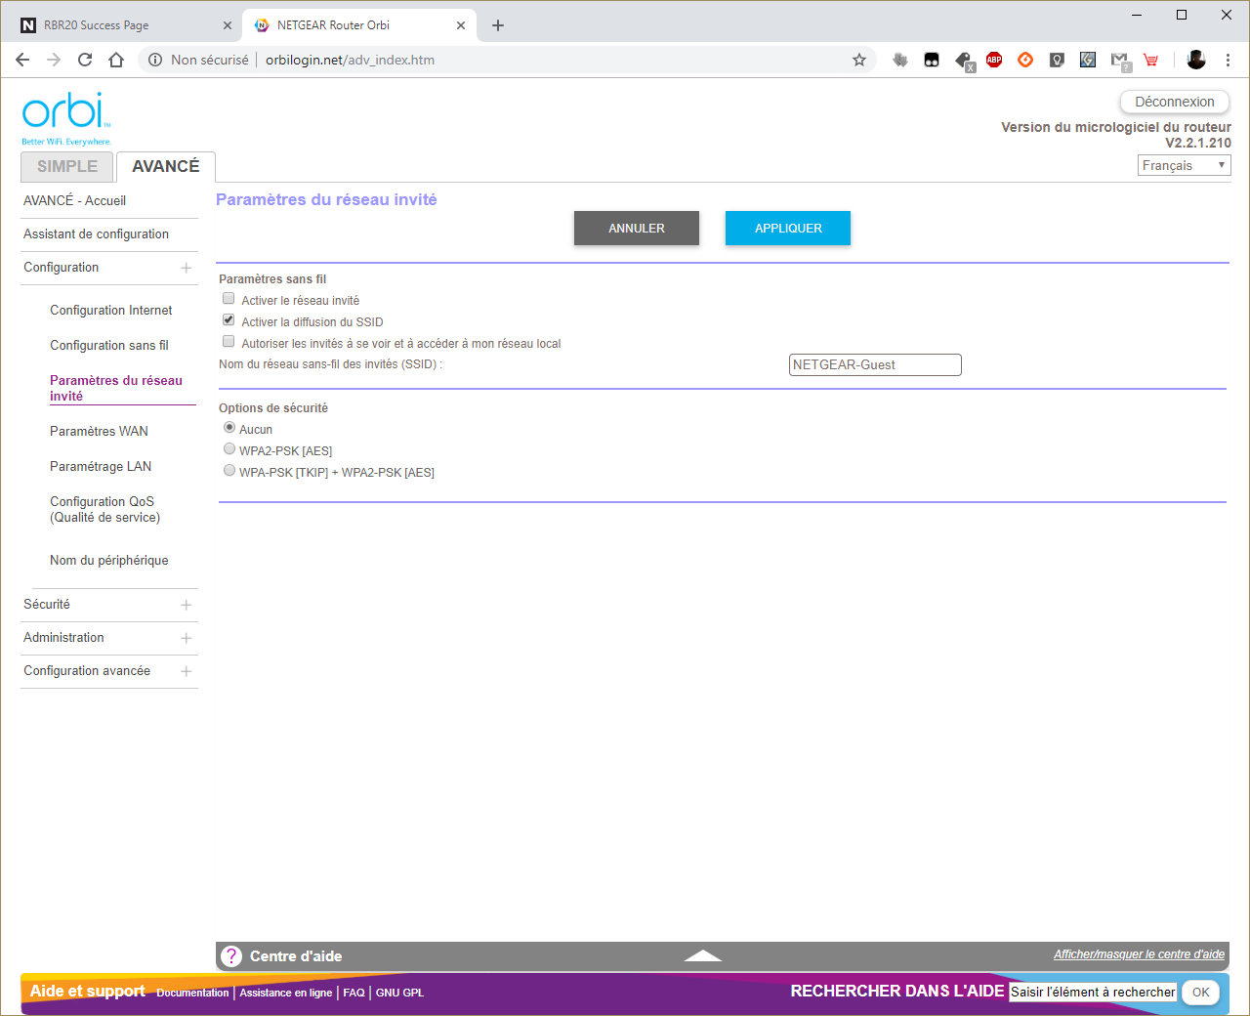Click the guest SSID name field
This screenshot has height=1016, width=1250.
click(875, 364)
